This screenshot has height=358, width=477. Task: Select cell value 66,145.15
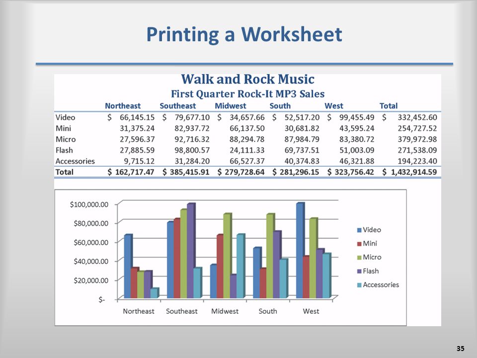coord(137,117)
